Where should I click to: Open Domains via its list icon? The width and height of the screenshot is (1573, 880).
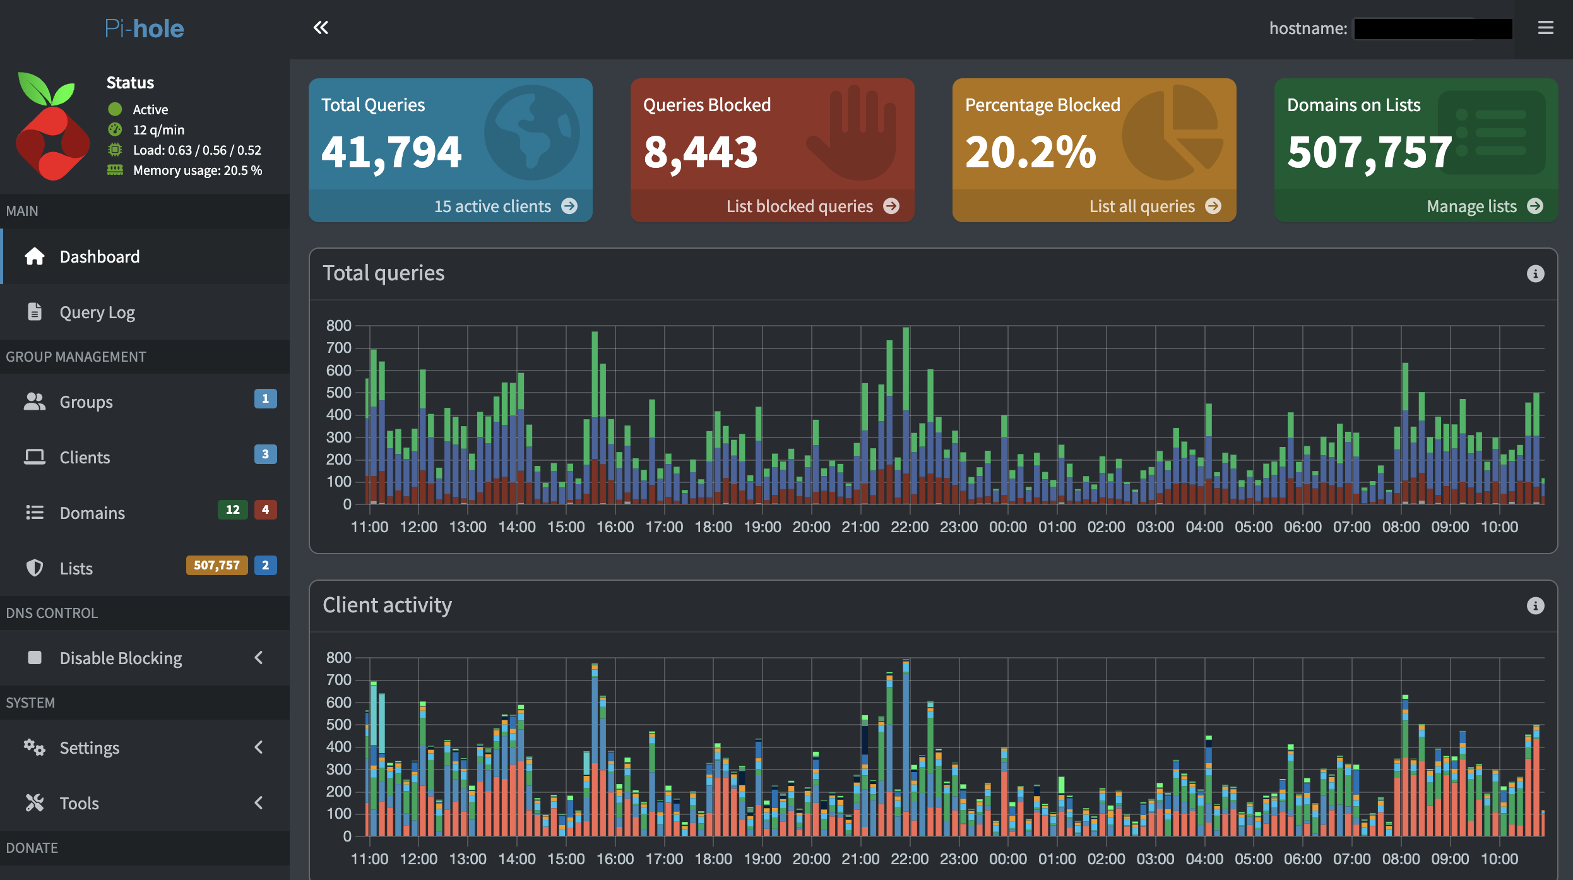34,512
